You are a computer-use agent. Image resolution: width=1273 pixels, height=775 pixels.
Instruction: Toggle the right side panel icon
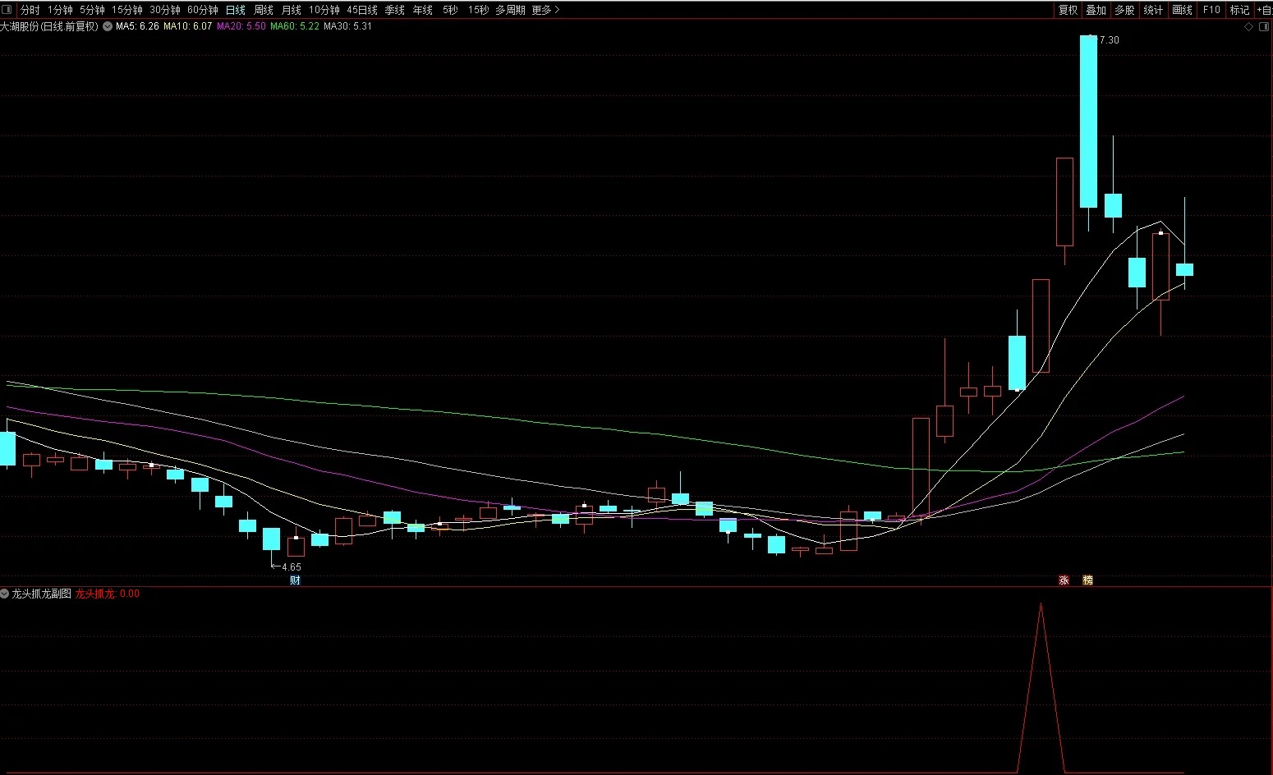pyautogui.click(x=1264, y=26)
